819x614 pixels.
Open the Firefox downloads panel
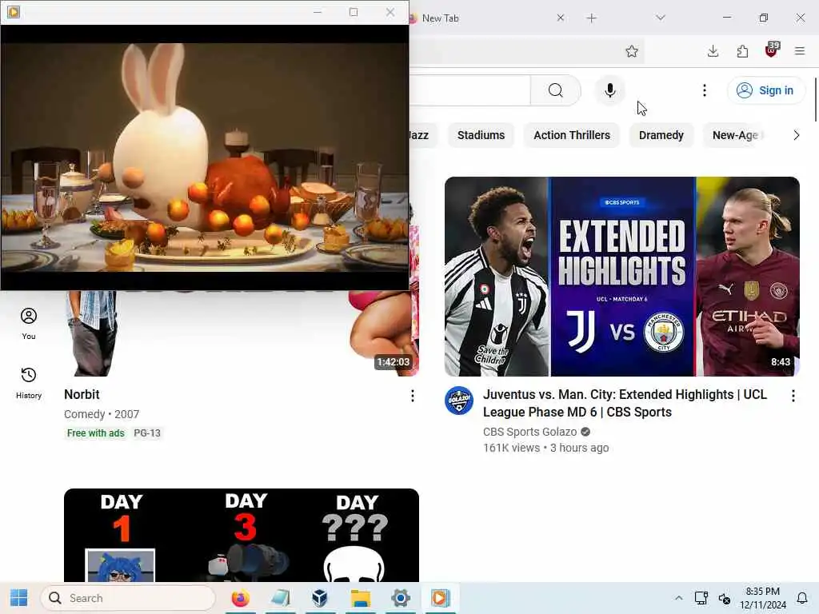[713, 51]
